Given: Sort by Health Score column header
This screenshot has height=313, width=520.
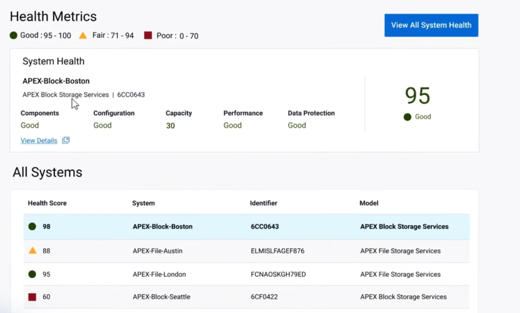Looking at the screenshot, I should tap(47, 203).
